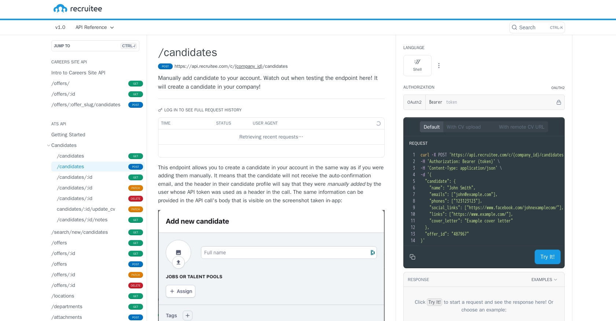Click the v1.0 version label
The image size is (616, 321).
pyautogui.click(x=60, y=27)
